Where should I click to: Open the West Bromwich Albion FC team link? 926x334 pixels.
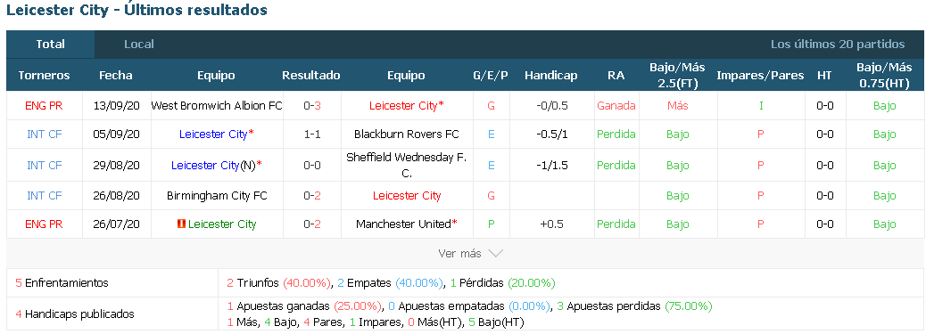217,106
